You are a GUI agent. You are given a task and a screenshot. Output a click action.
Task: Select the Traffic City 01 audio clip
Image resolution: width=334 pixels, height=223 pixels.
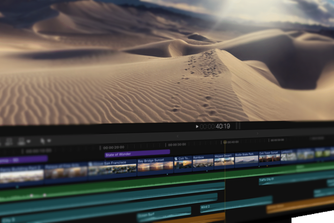click(296, 178)
